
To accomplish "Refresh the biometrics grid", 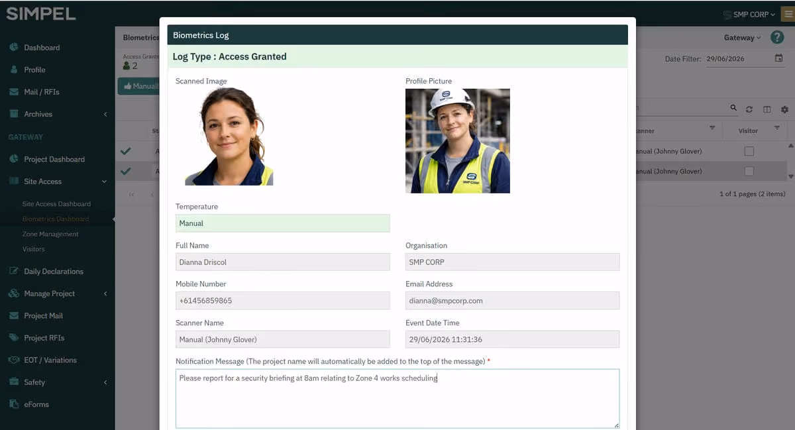I will 749,109.
